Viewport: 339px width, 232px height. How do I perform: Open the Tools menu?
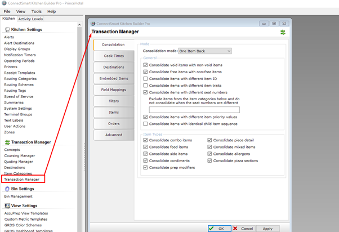pyautogui.click(x=37, y=11)
